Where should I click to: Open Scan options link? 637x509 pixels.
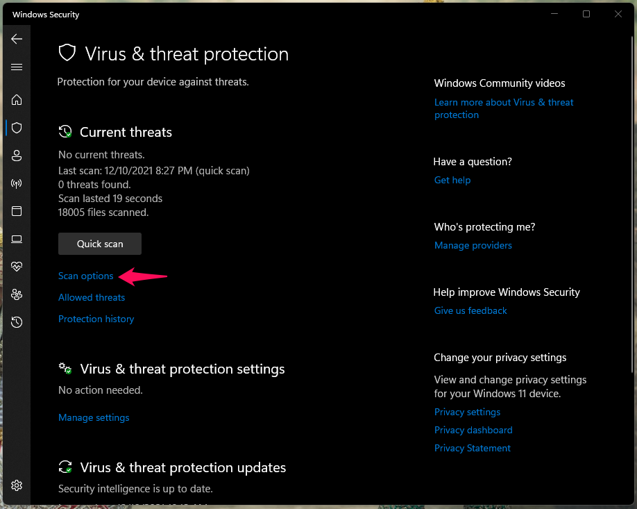[x=86, y=276]
